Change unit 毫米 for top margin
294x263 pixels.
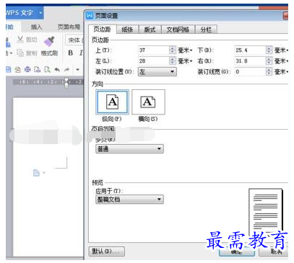[185, 50]
